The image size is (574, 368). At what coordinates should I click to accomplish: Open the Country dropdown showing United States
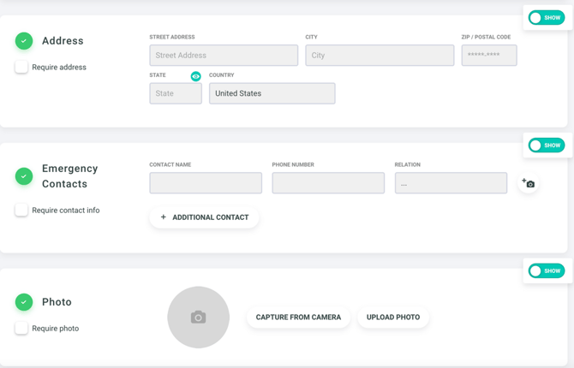pos(272,93)
